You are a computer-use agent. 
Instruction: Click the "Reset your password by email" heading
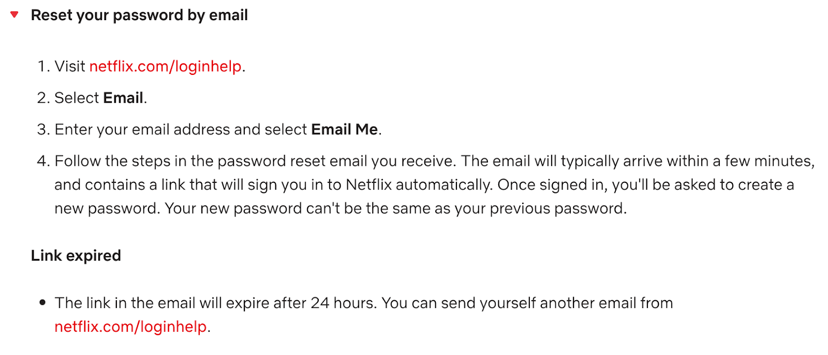click(x=139, y=15)
